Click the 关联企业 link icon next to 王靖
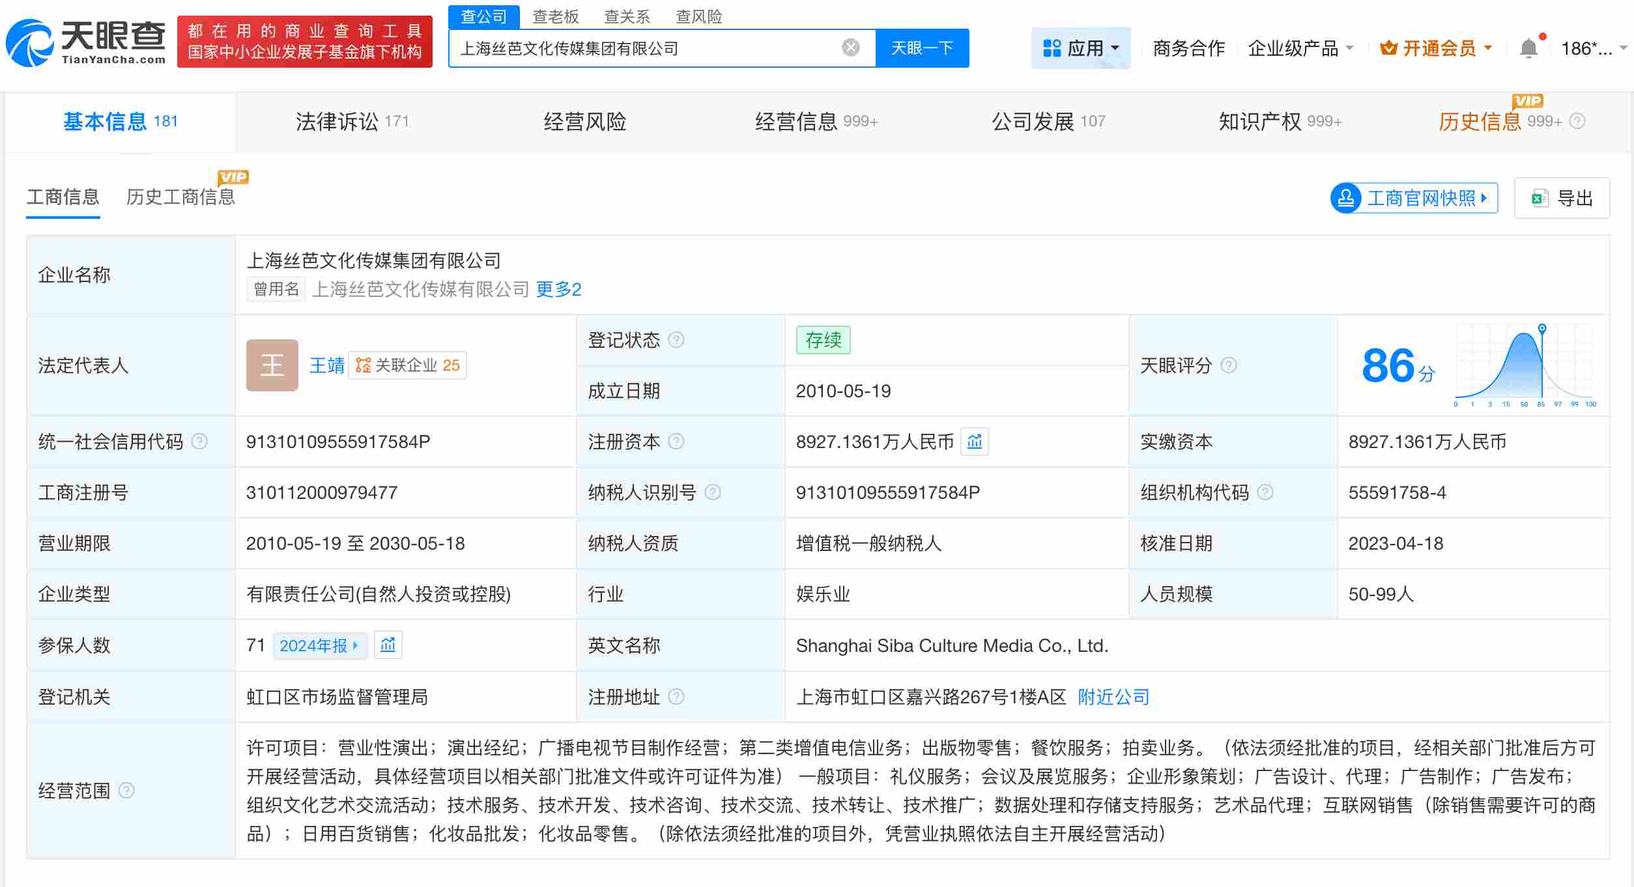 (361, 365)
